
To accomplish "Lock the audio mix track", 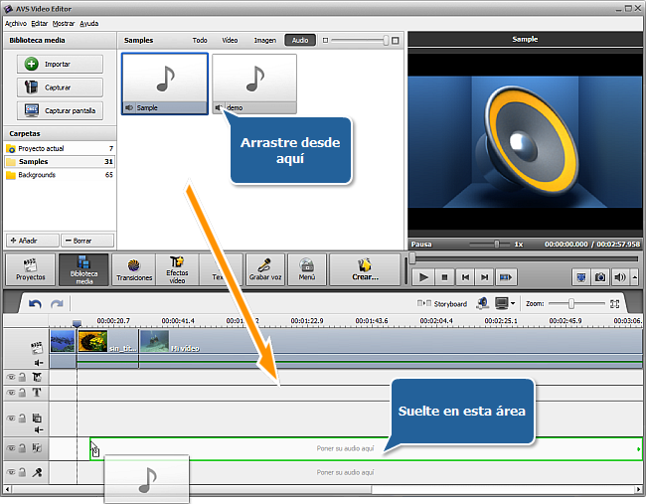I will tap(22, 448).
